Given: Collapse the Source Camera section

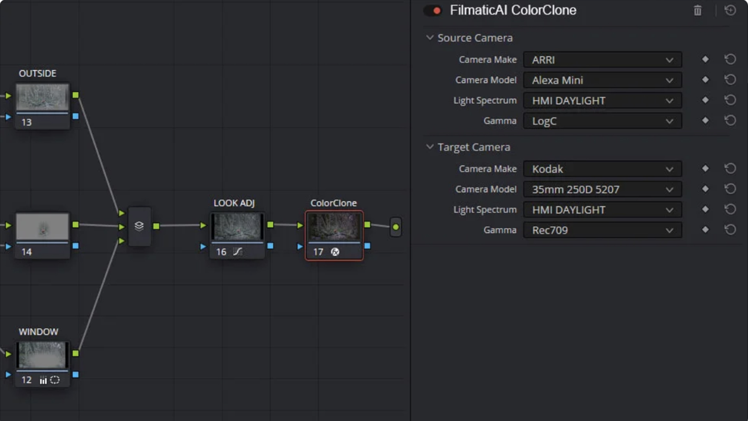Looking at the screenshot, I should click(x=430, y=38).
